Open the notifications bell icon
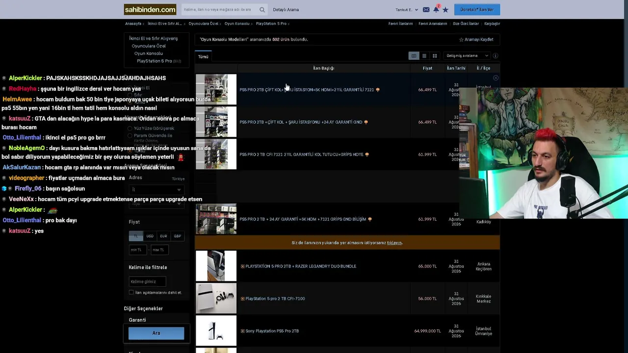Screen dimensions: 628x353 (x=436, y=9)
